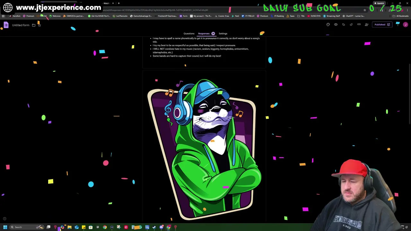Open the Gemini button in Chrome
Viewport: 411px width, 231px height.
point(379,3)
